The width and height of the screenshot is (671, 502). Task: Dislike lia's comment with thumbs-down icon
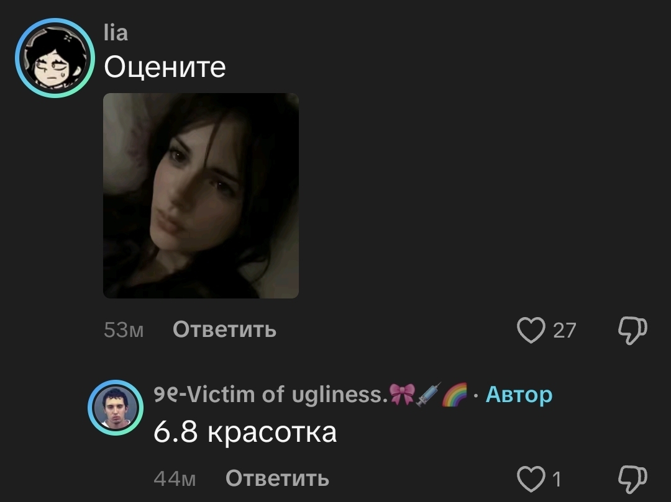coord(632,330)
